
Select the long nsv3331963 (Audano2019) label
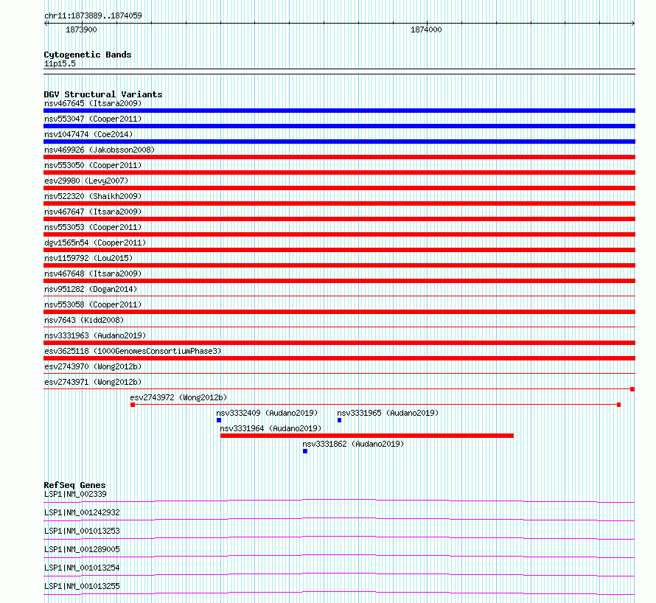click(x=95, y=335)
